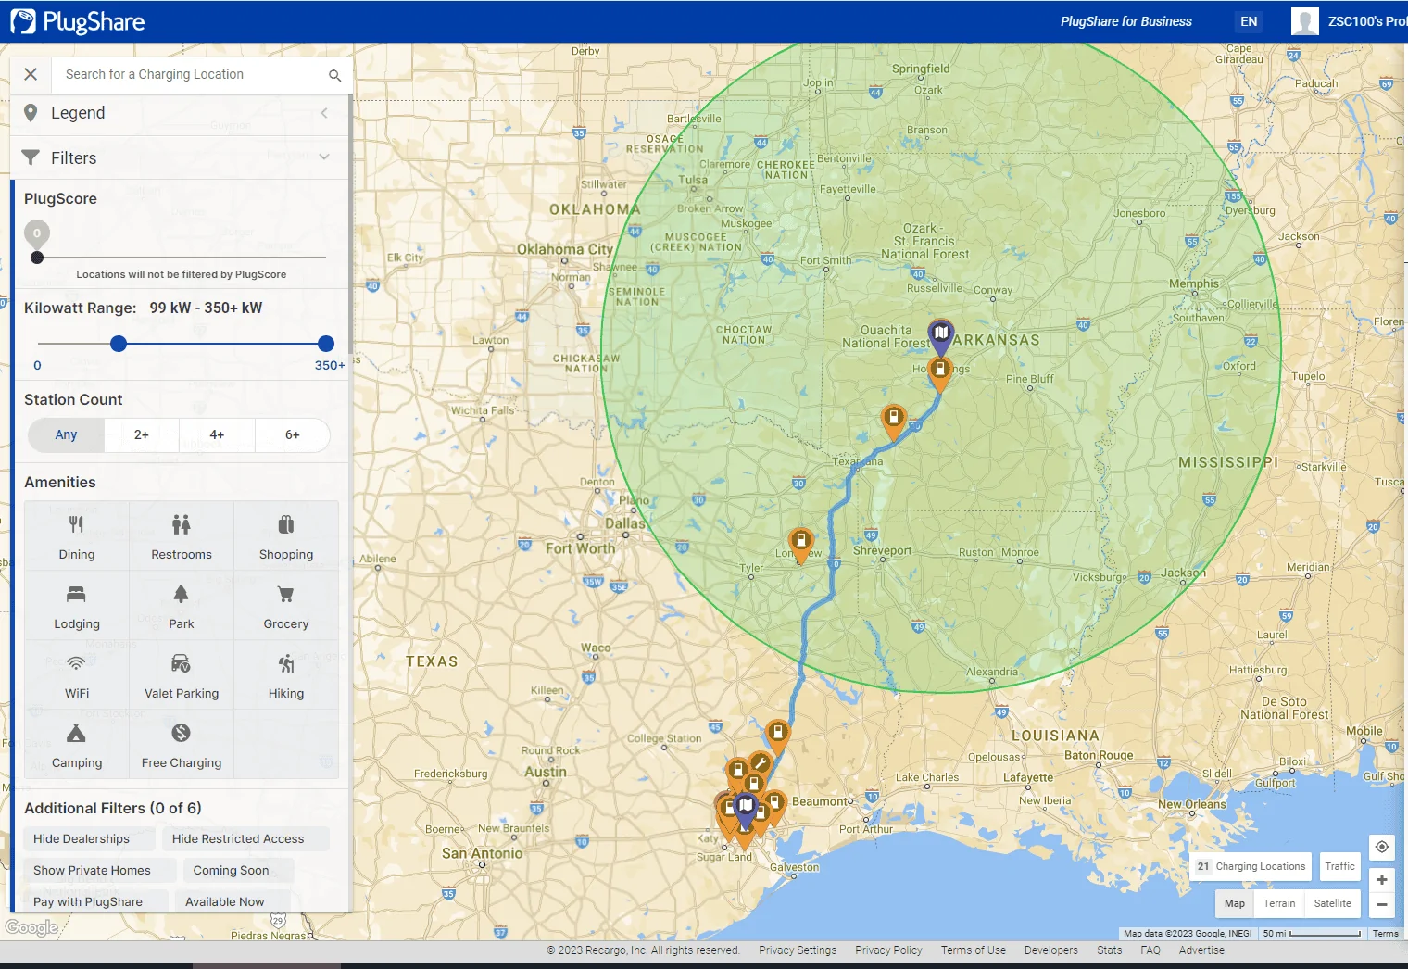
Task: Open Privacy Settings link
Action: coord(798,950)
